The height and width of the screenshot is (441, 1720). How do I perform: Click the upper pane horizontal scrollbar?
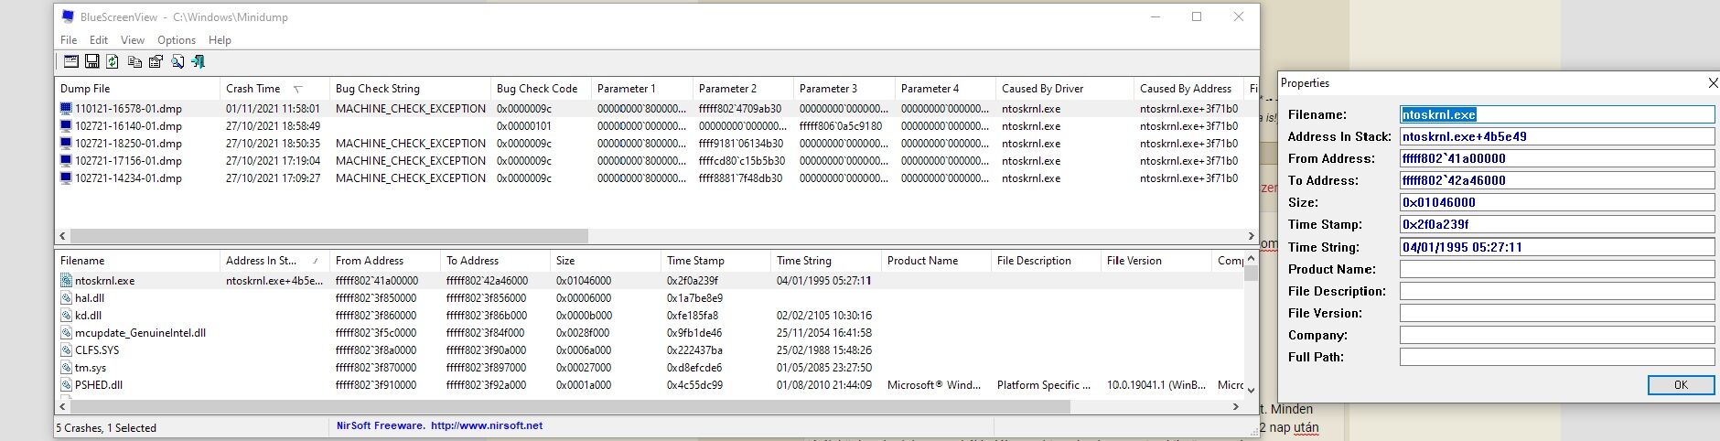(x=329, y=236)
